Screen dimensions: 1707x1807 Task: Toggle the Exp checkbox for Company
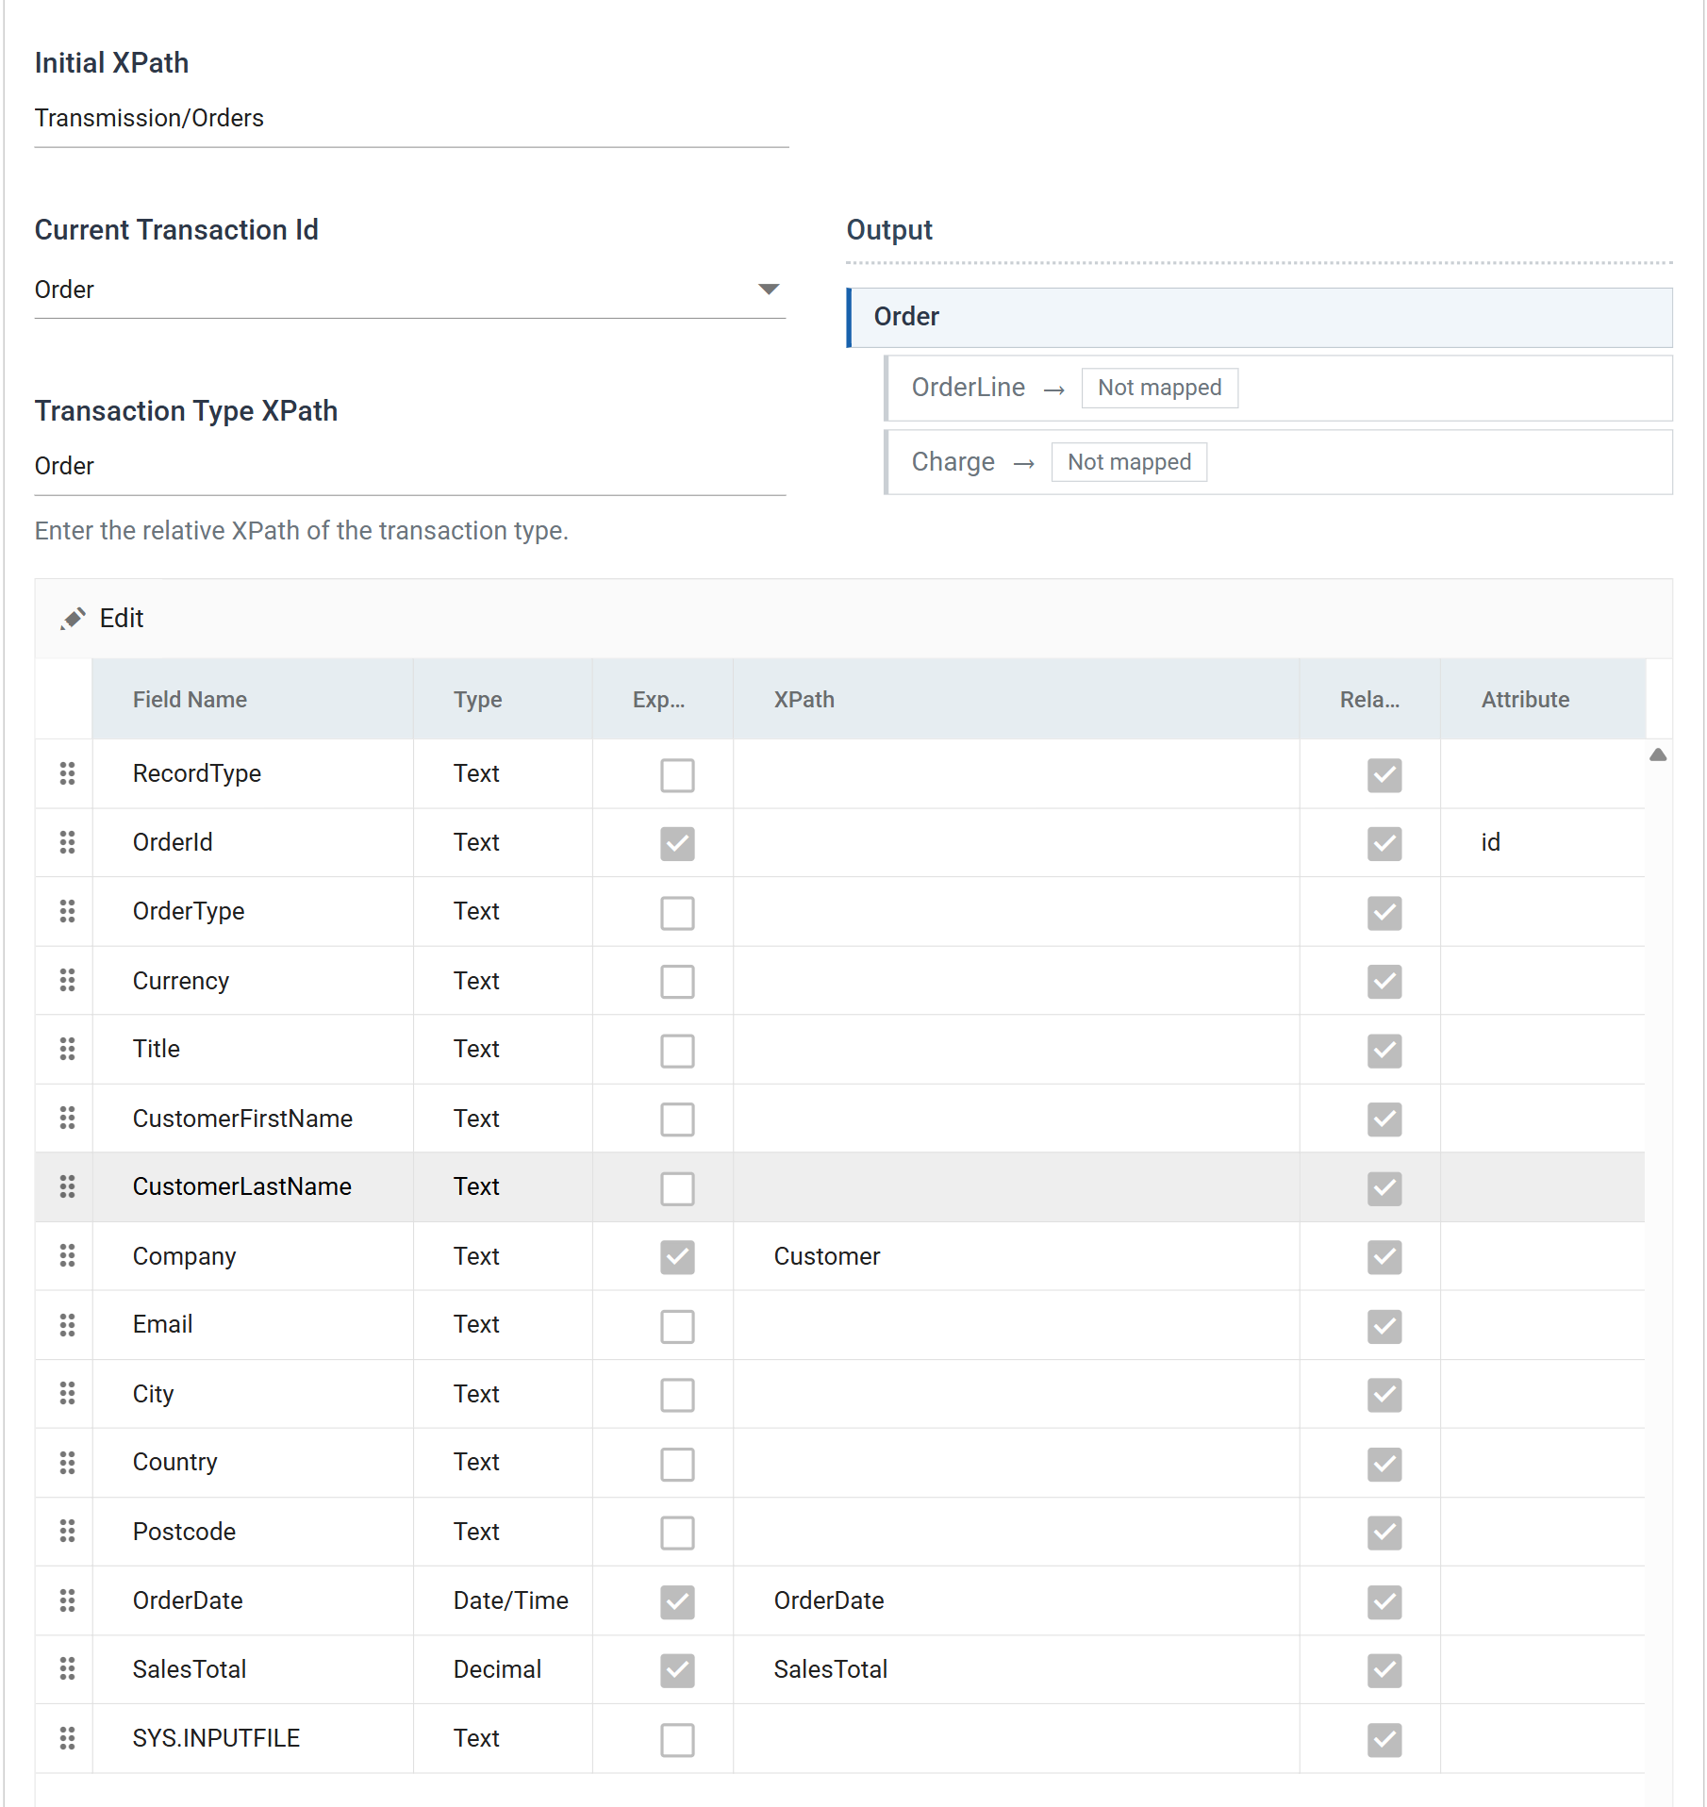677,1257
